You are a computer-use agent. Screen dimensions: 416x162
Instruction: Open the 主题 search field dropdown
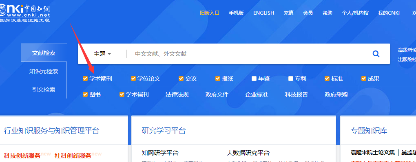tap(102, 54)
